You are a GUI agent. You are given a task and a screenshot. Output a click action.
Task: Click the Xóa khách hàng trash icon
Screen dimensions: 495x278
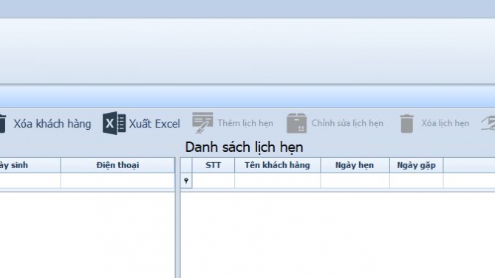(x=2, y=124)
